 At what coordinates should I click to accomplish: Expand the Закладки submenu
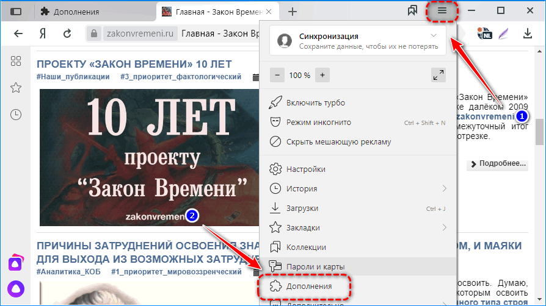pos(358,228)
